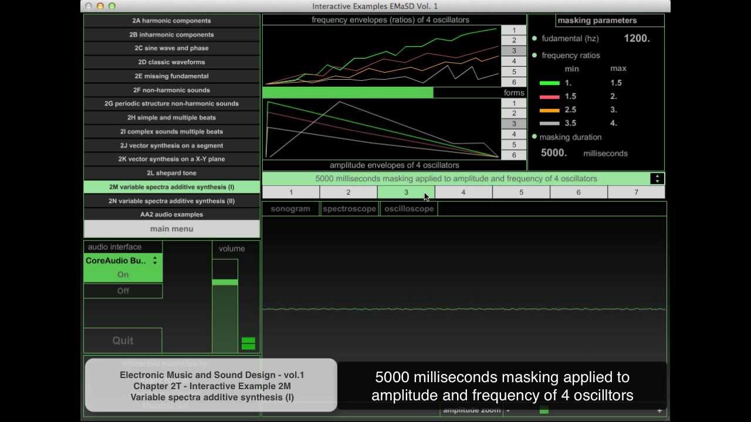Select preset tab 7
The height and width of the screenshot is (422, 751).
pyautogui.click(x=636, y=192)
